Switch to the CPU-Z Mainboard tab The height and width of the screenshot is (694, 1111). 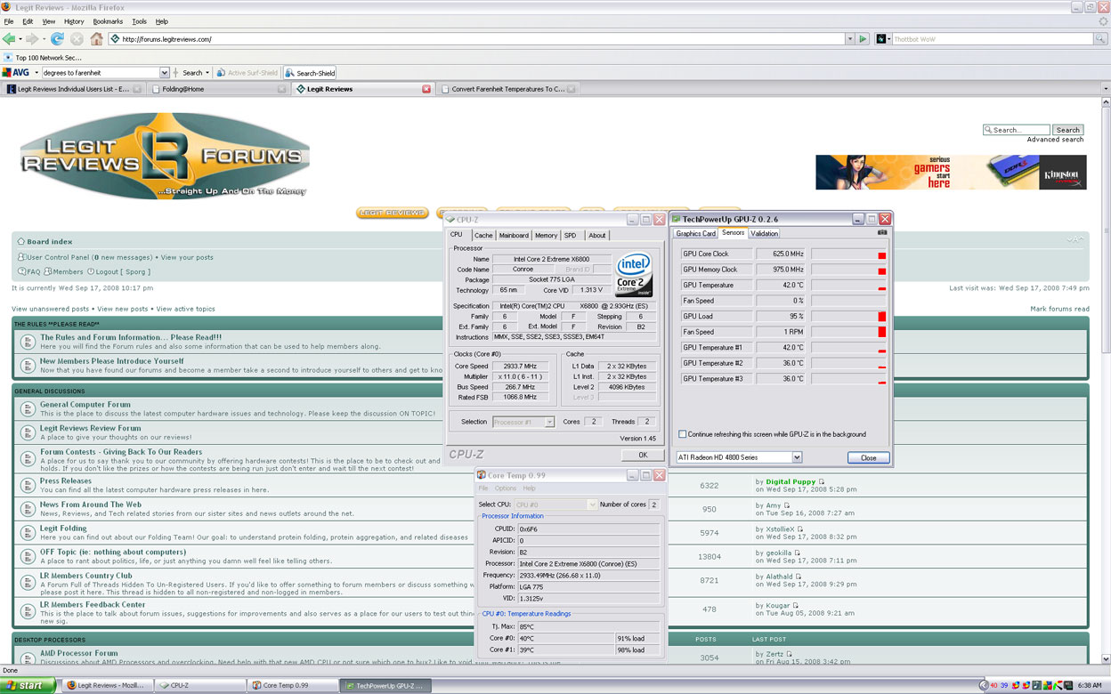point(514,236)
